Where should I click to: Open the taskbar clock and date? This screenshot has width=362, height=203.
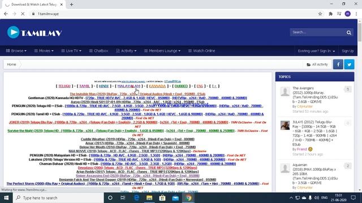(x=338, y=198)
